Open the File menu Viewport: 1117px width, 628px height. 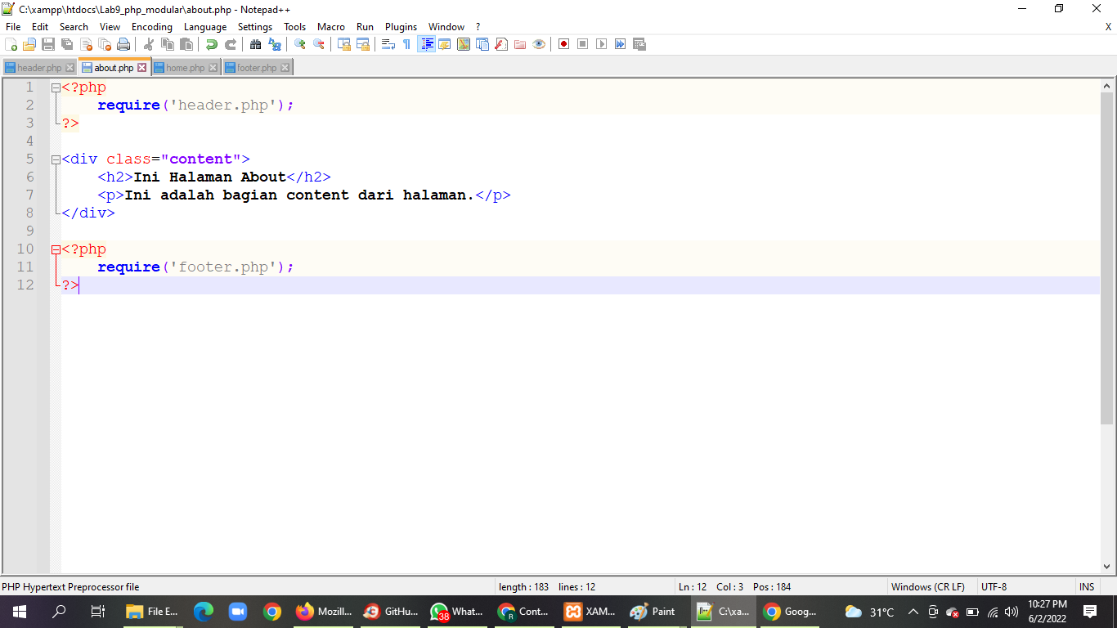[x=13, y=26]
